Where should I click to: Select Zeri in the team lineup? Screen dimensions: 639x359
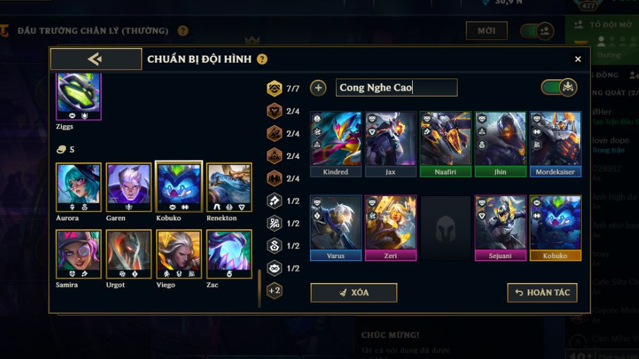coord(390,228)
